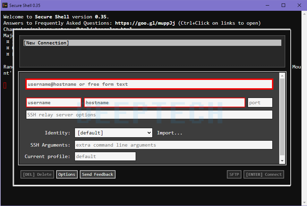
Task: Click the terminal window scroll up arrow
Action: 304,14
